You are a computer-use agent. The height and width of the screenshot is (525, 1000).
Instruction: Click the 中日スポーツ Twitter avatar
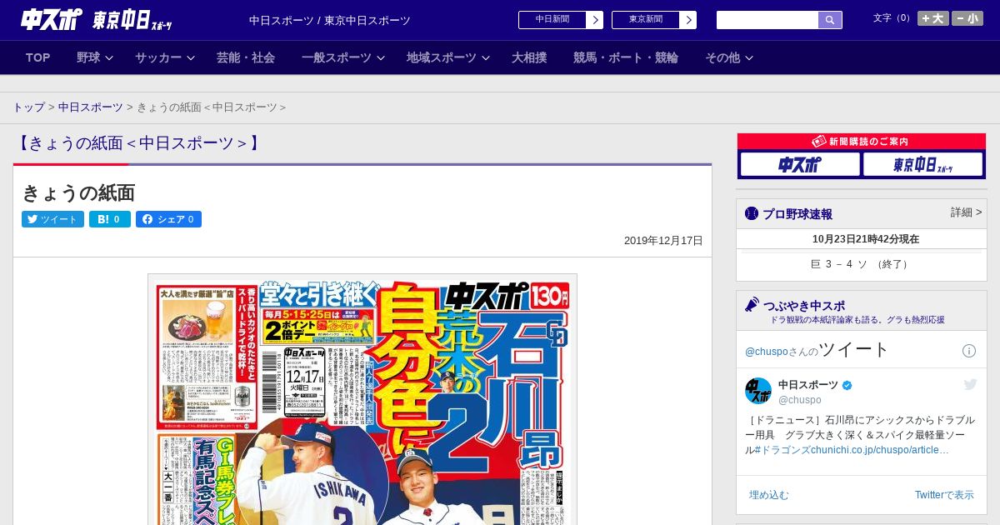pyautogui.click(x=758, y=391)
